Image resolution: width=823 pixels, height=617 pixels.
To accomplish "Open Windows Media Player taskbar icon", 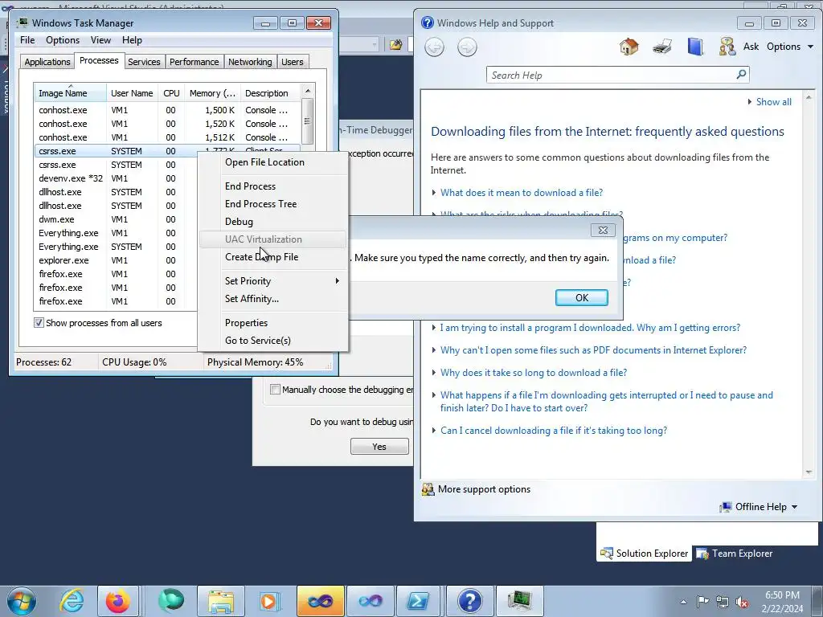I will click(x=268, y=601).
